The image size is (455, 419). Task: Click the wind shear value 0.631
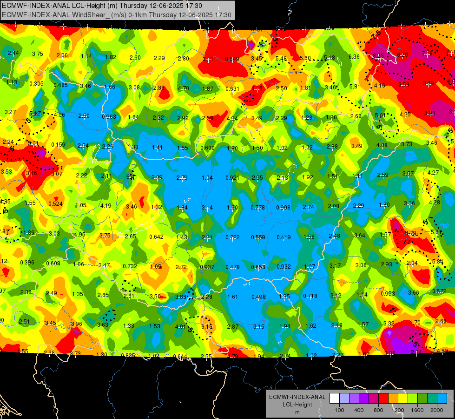pyautogui.click(x=232, y=88)
